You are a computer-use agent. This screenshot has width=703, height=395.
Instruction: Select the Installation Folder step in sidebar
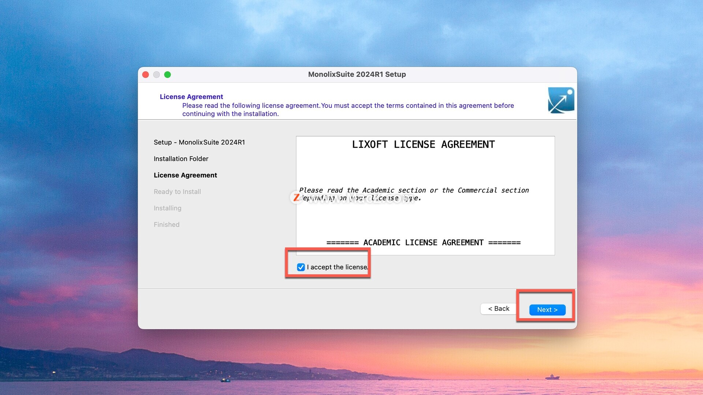[181, 159]
